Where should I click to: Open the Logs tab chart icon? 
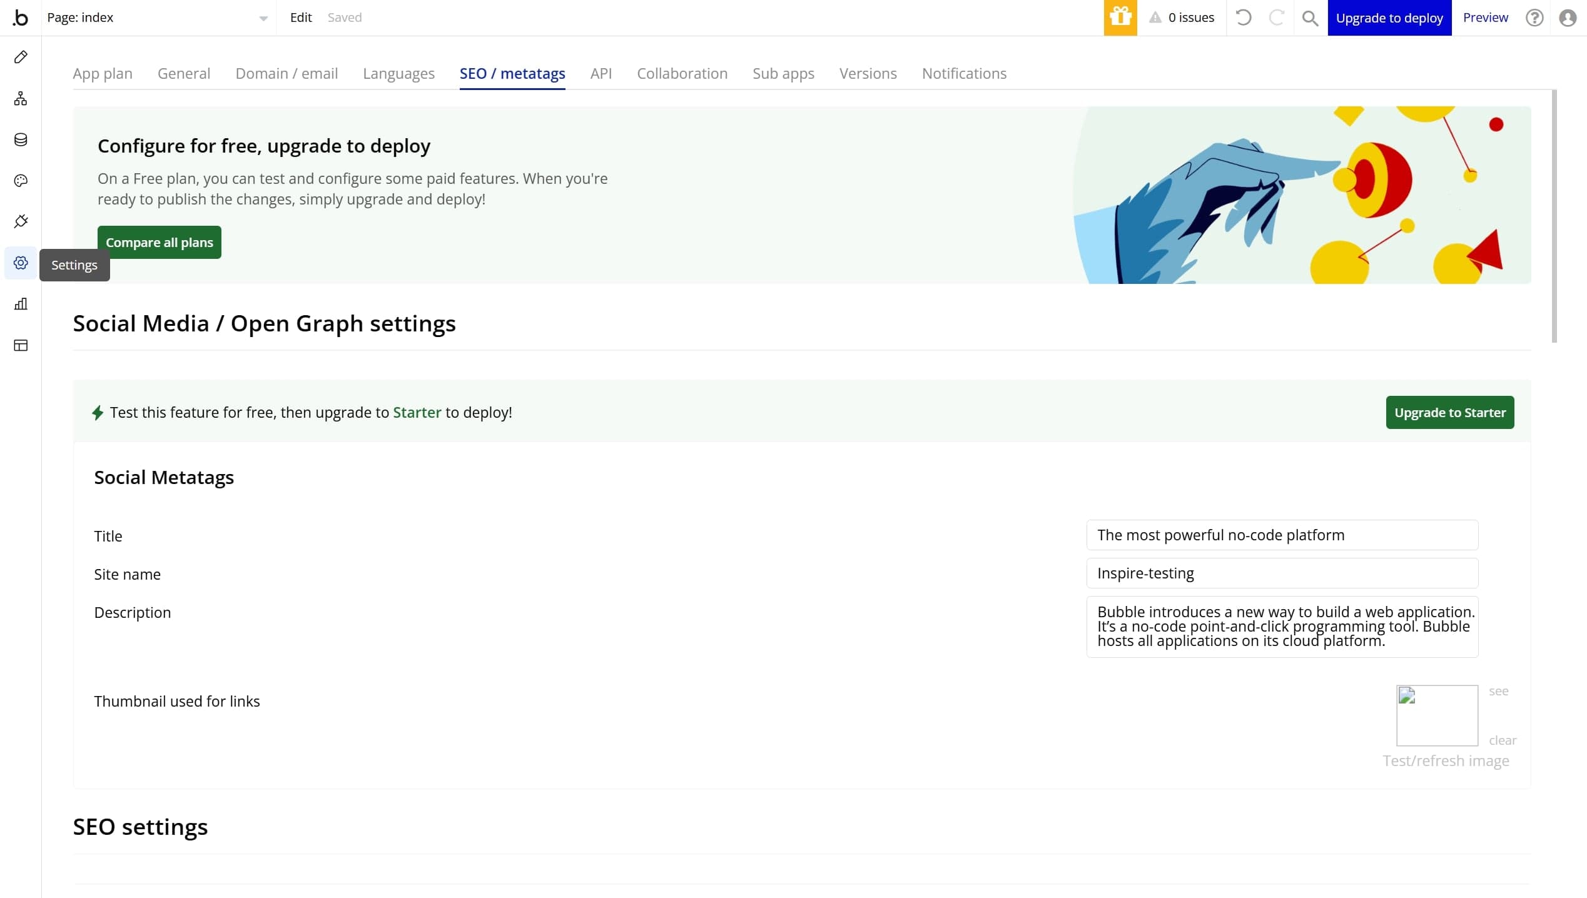tap(21, 304)
